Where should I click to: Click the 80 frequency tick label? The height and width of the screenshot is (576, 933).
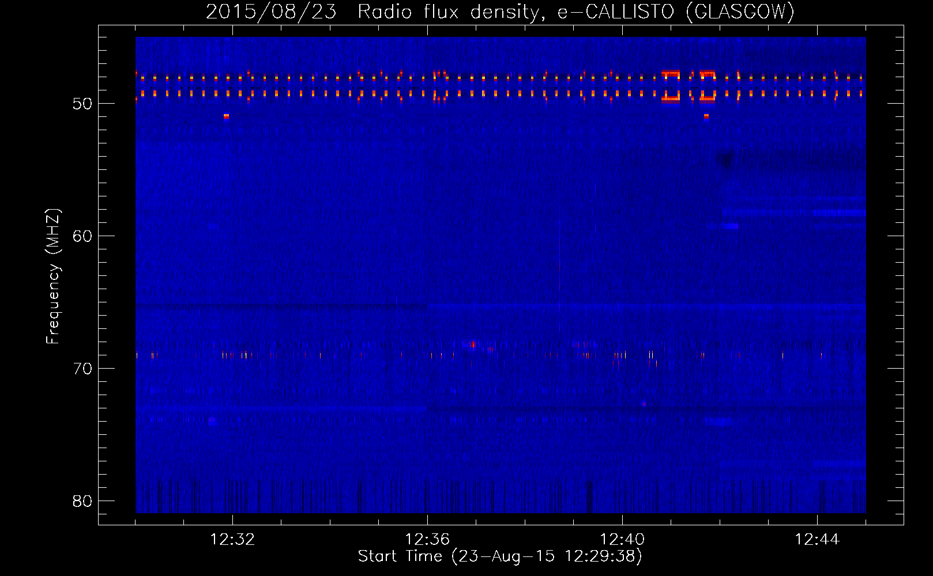click(x=82, y=501)
